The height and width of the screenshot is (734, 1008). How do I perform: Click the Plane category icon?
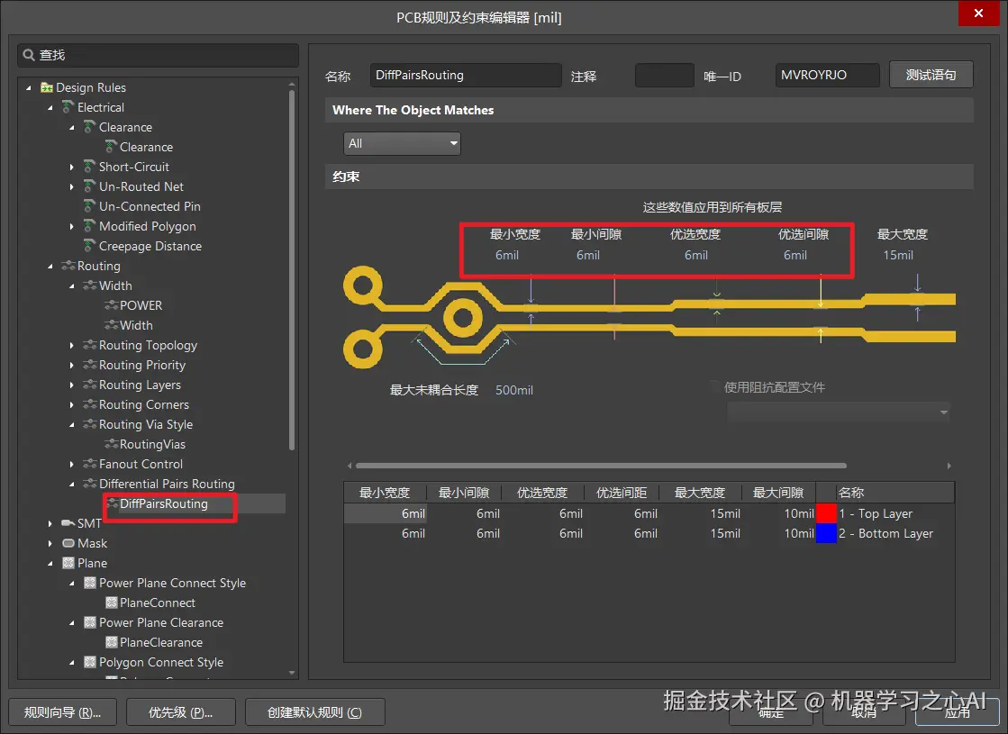pos(68,563)
